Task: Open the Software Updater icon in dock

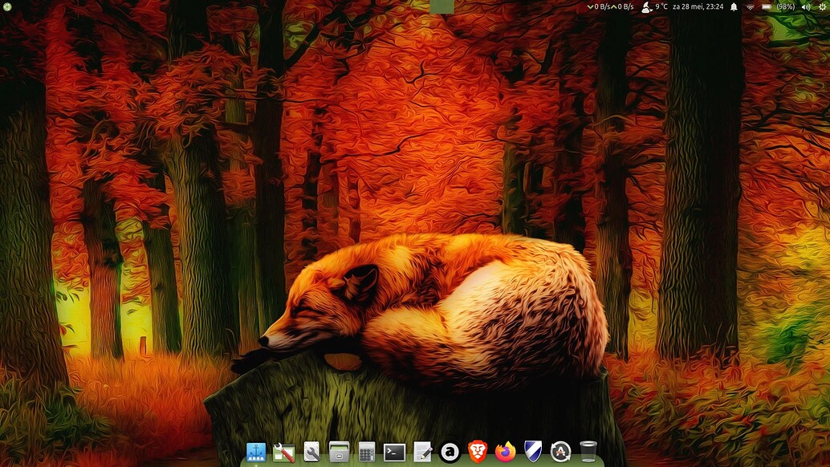Action: (560, 453)
